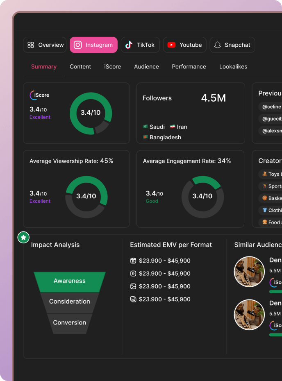Click the Iran flag icon
The width and height of the screenshot is (282, 381).
coord(173,126)
